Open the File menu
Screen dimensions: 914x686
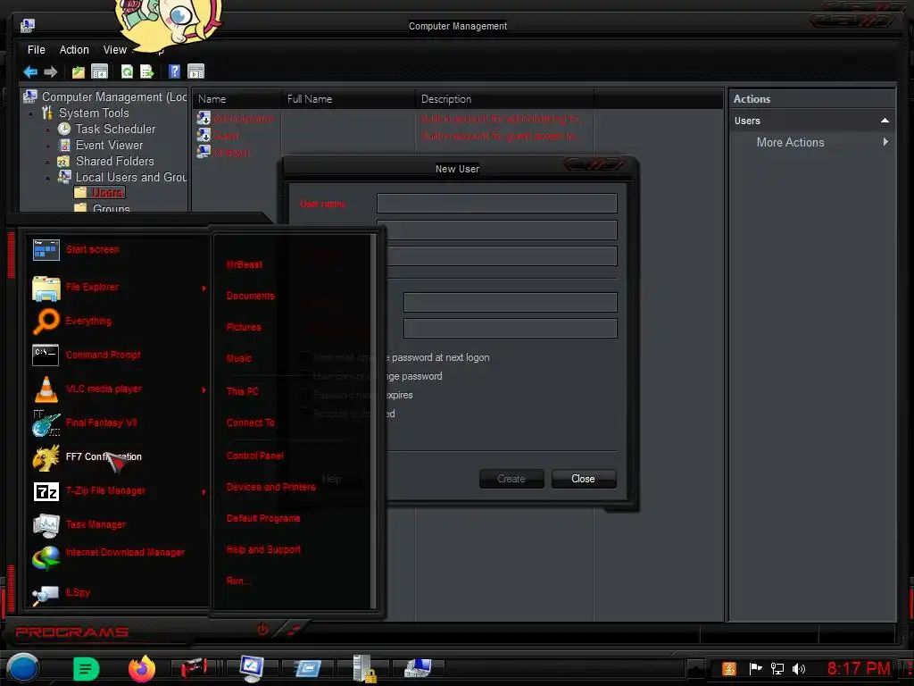click(36, 50)
